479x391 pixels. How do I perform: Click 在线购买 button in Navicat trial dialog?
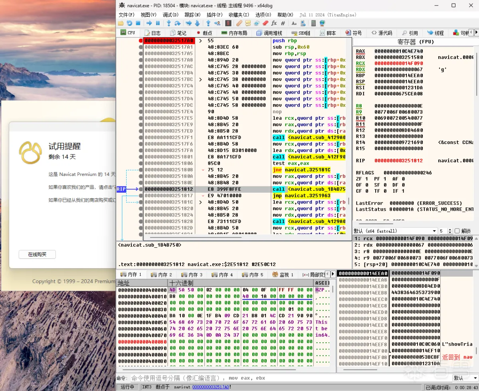coord(37,255)
